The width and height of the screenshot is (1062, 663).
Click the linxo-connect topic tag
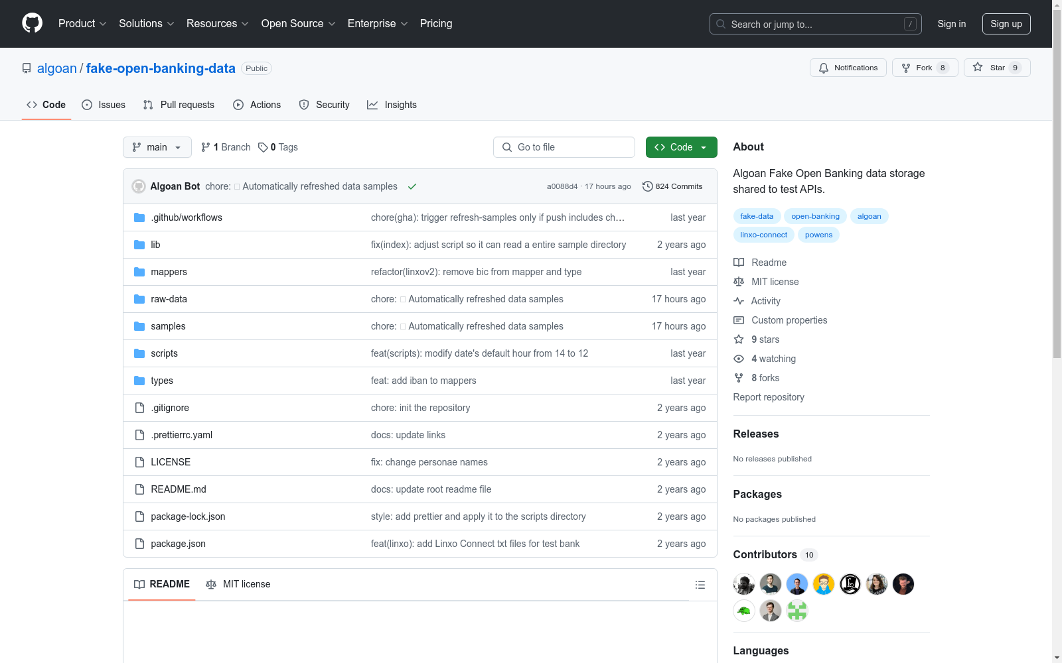point(763,235)
